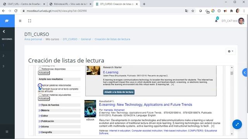Open Área personal breadcrumb

(33, 39)
